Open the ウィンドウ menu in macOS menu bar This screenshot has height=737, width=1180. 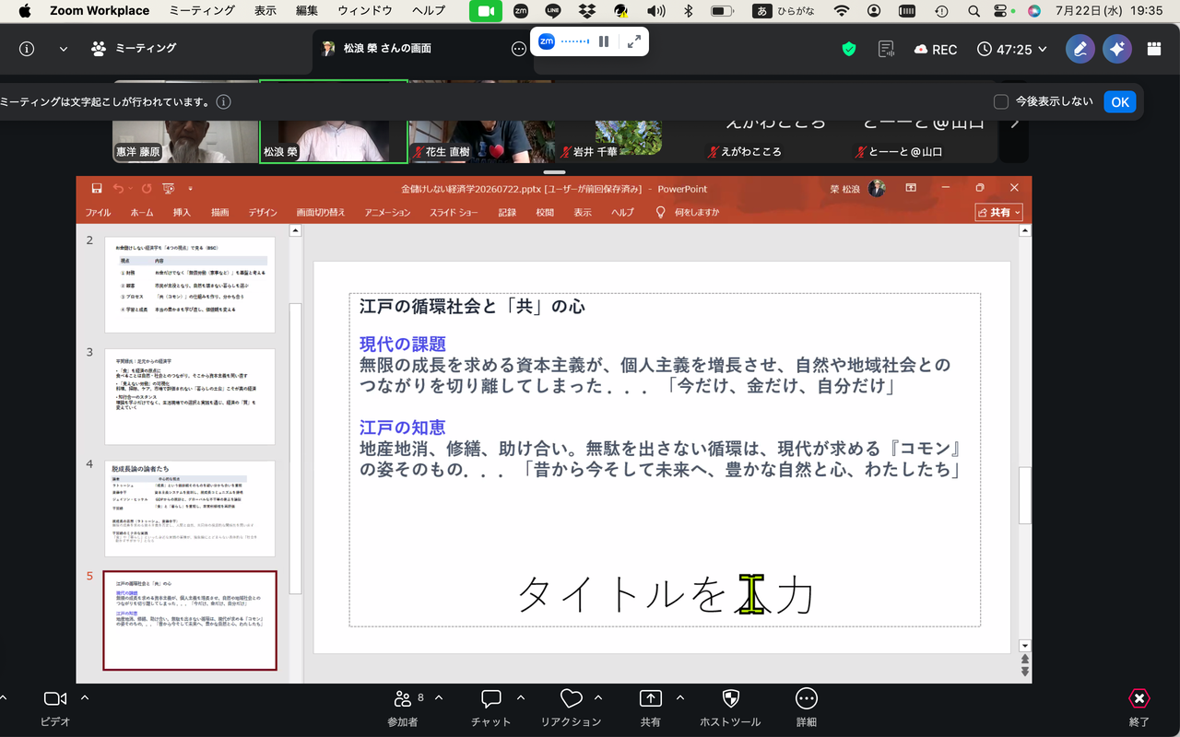point(365,11)
